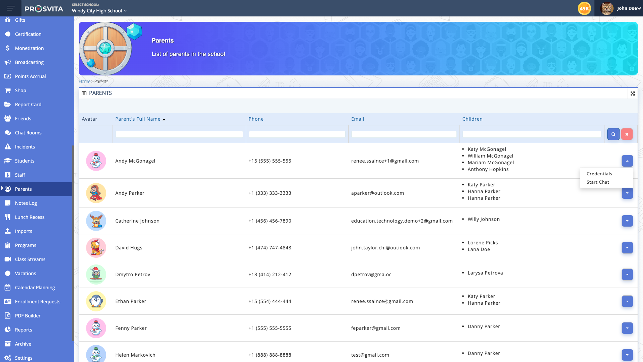The height and width of the screenshot is (362, 643).
Task: Open Helen Markovich row action dropdown
Action: [x=627, y=355]
